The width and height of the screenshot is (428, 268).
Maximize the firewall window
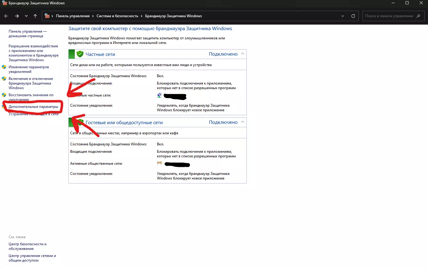click(x=407, y=3)
